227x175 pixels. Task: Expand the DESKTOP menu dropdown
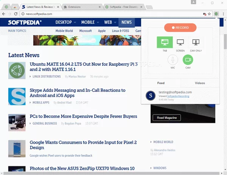pos(65,22)
